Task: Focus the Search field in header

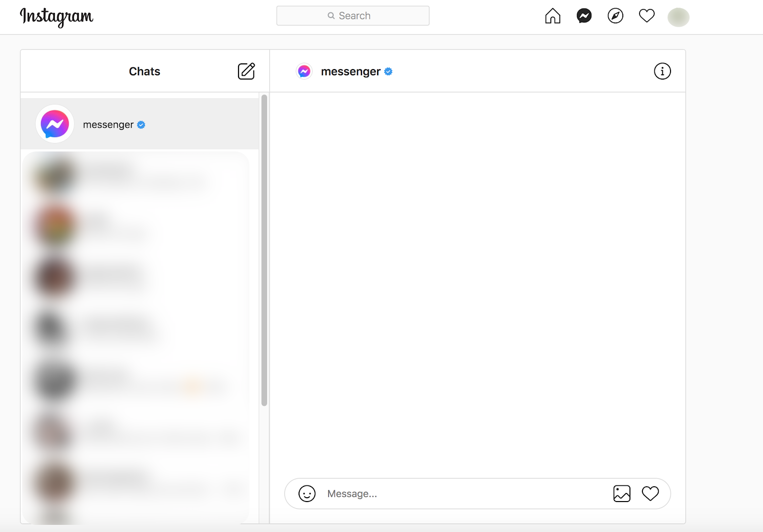Action: click(x=353, y=16)
